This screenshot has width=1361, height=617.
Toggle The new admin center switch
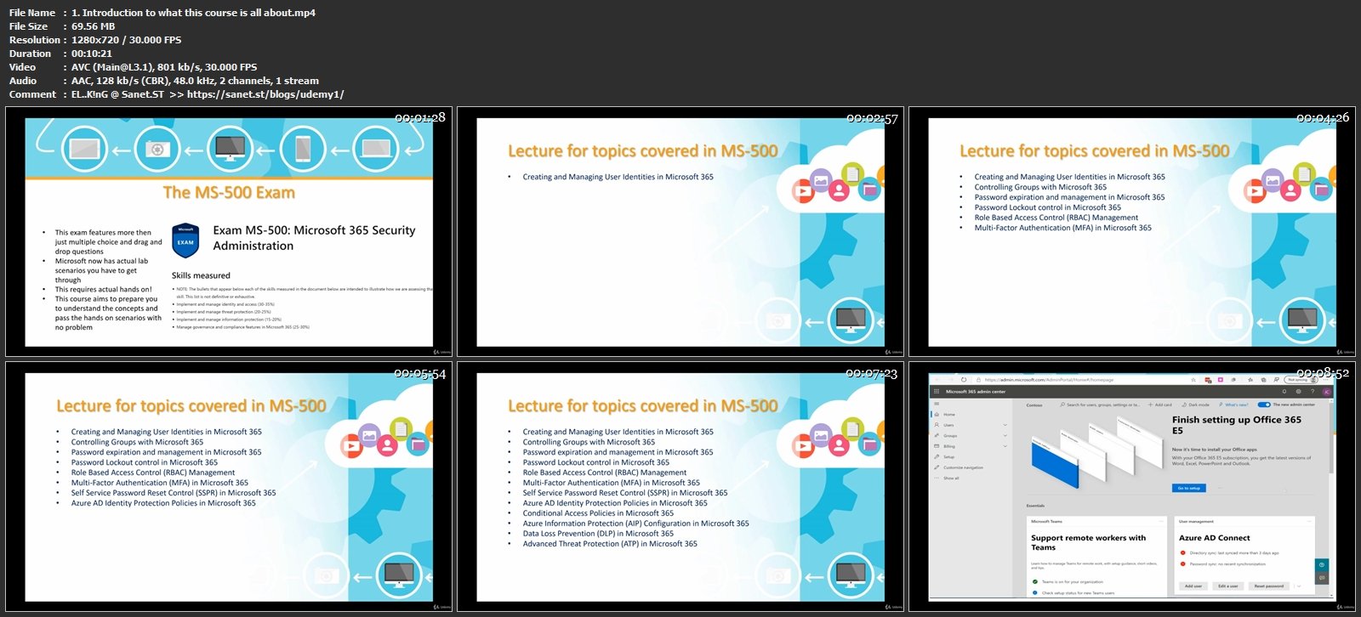(1264, 405)
